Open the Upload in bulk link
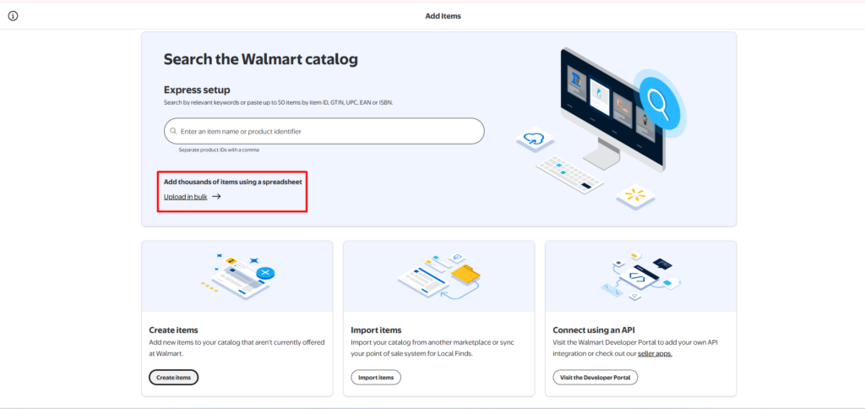The image size is (865, 409). pyautogui.click(x=185, y=197)
